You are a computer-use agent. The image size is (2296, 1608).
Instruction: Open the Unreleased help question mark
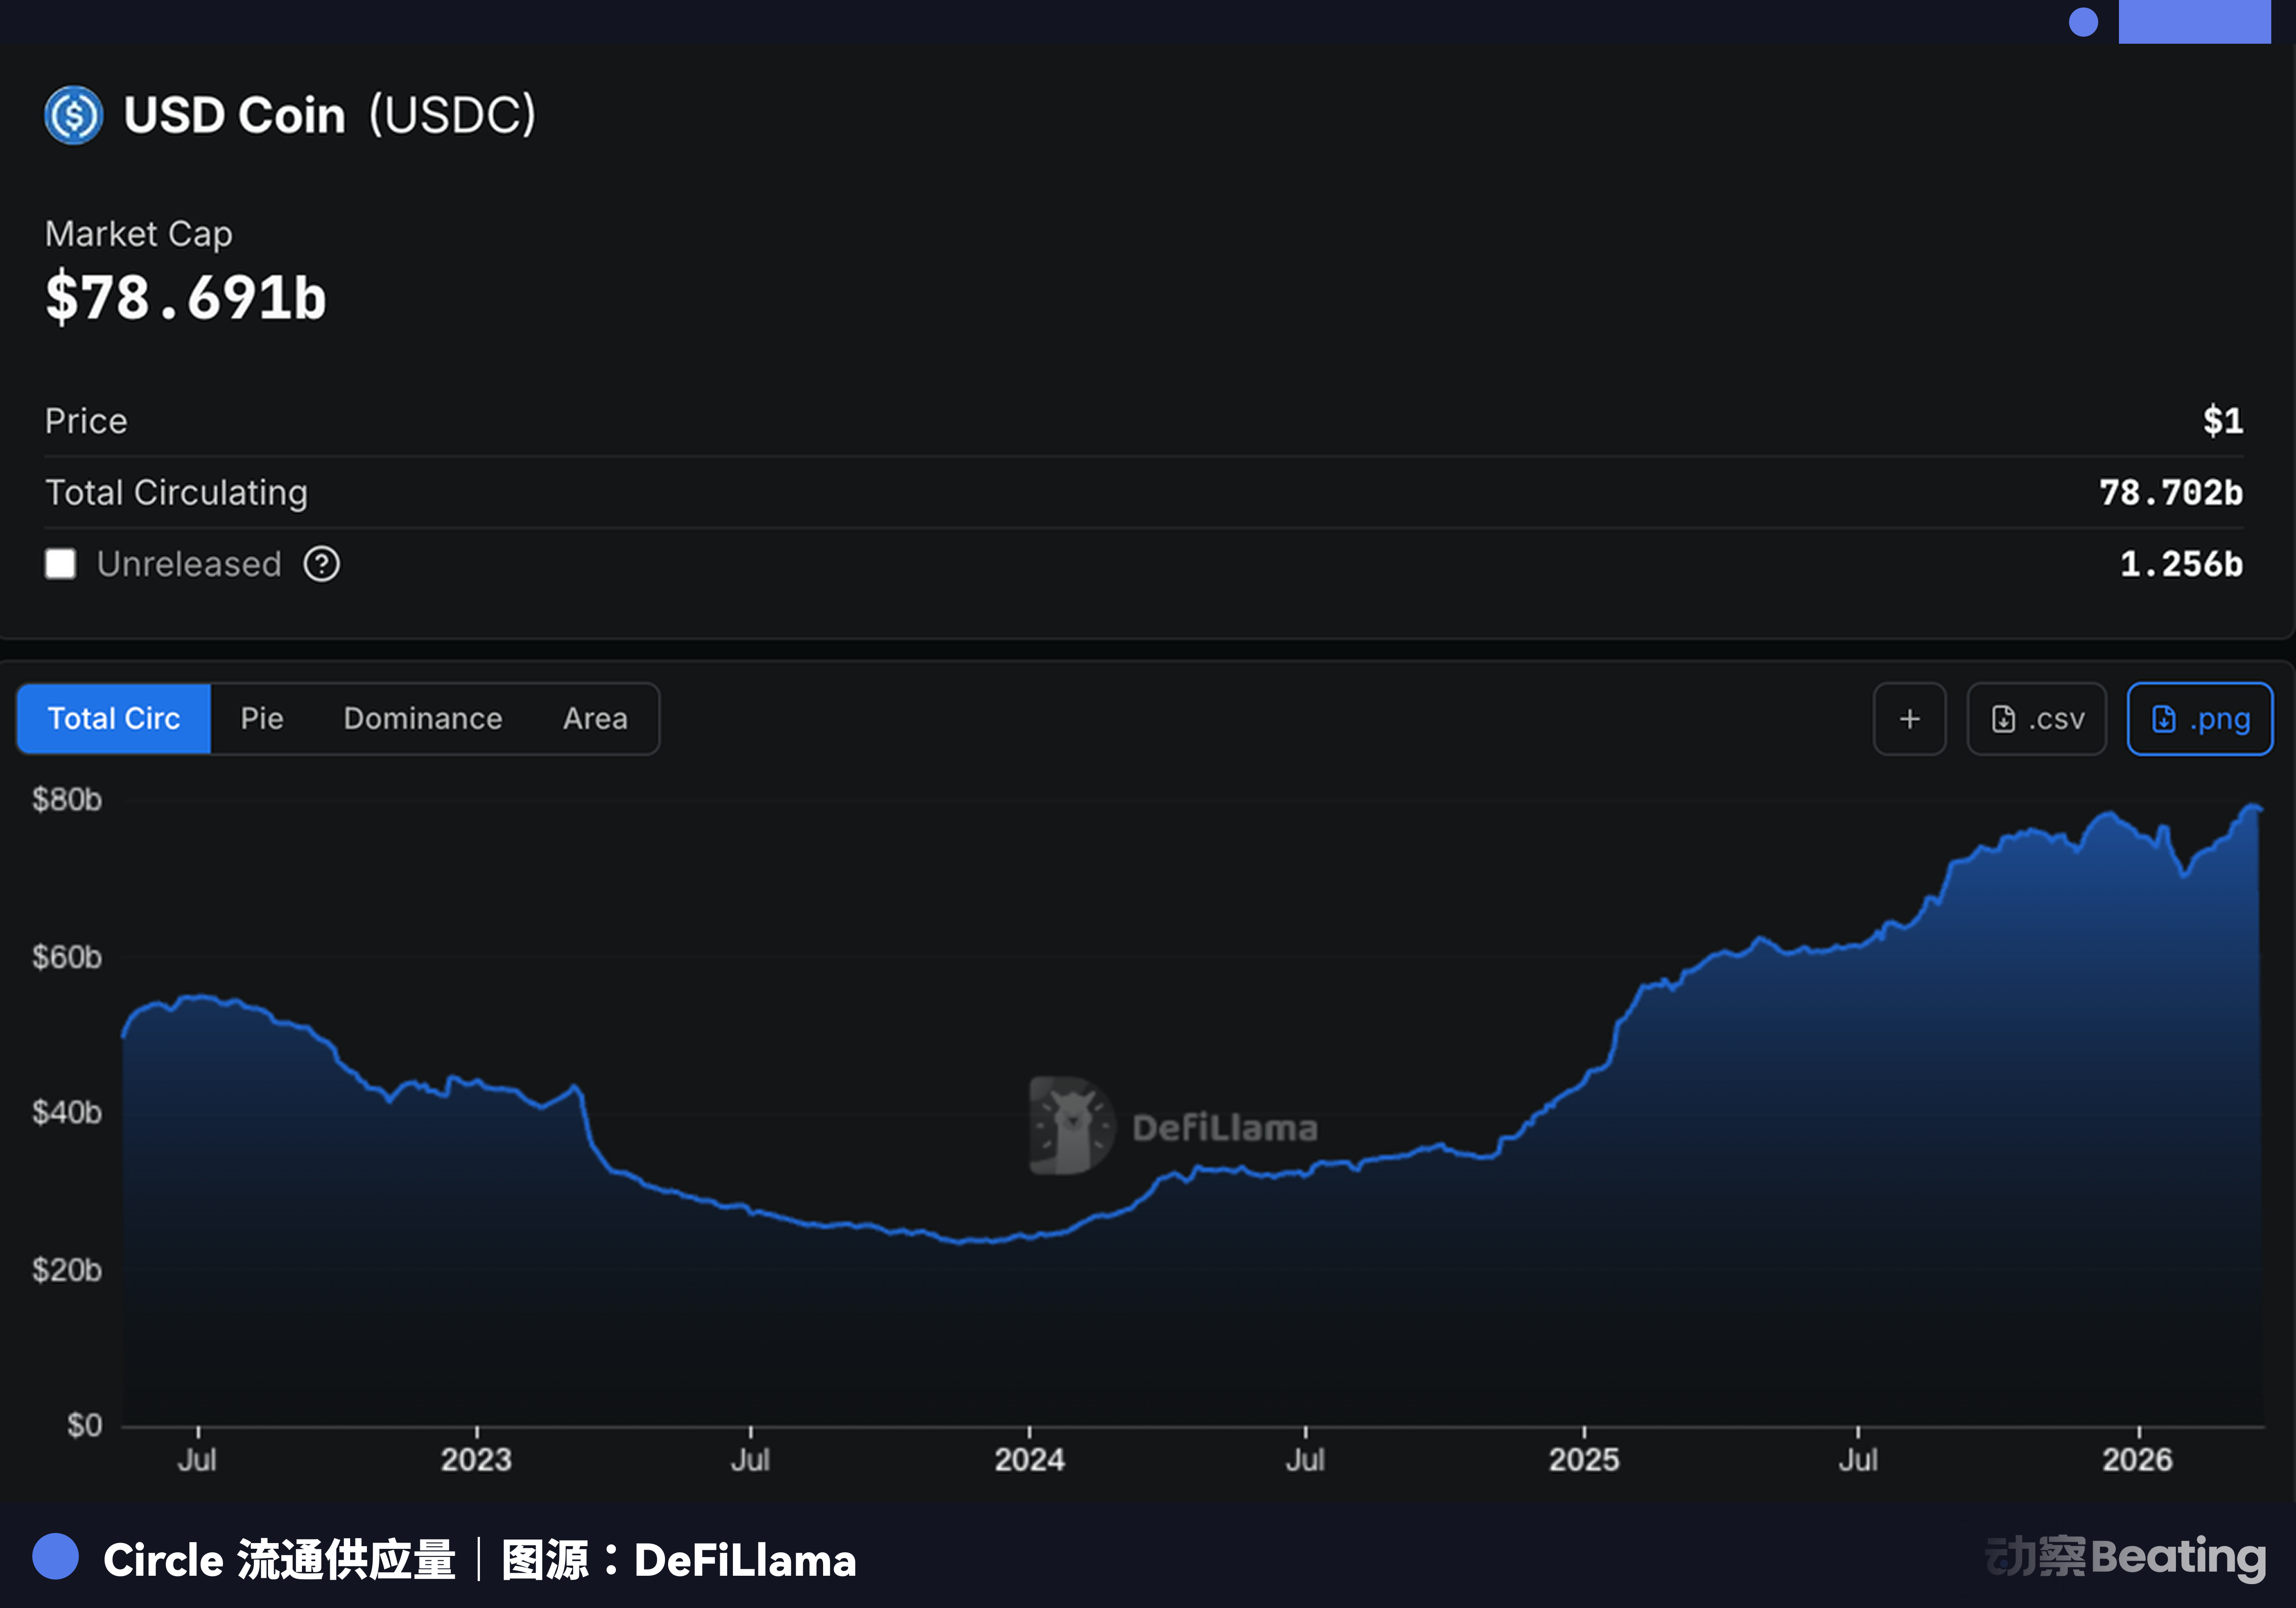click(322, 564)
